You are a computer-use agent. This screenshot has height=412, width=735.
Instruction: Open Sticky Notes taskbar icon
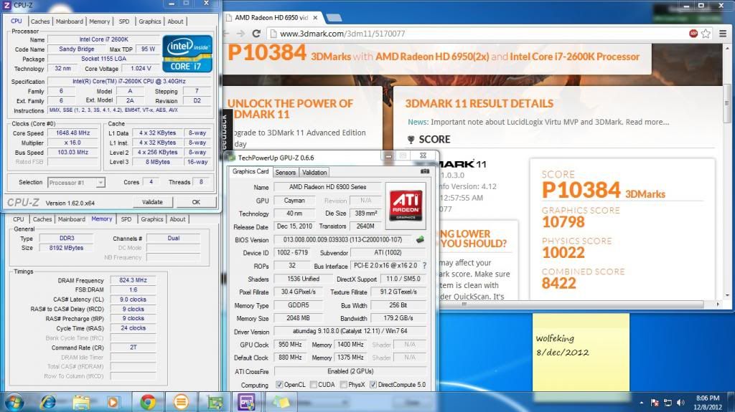point(281,402)
